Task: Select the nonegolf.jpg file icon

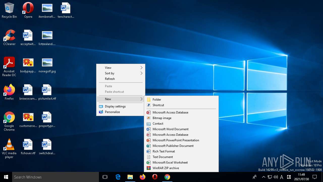Action: [x=47, y=65]
